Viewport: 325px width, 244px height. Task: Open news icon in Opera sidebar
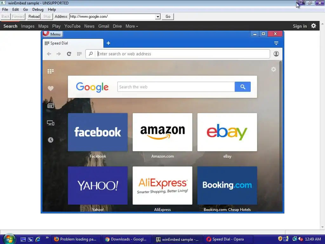point(50,105)
